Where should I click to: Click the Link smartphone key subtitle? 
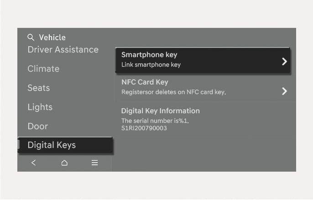(151, 65)
